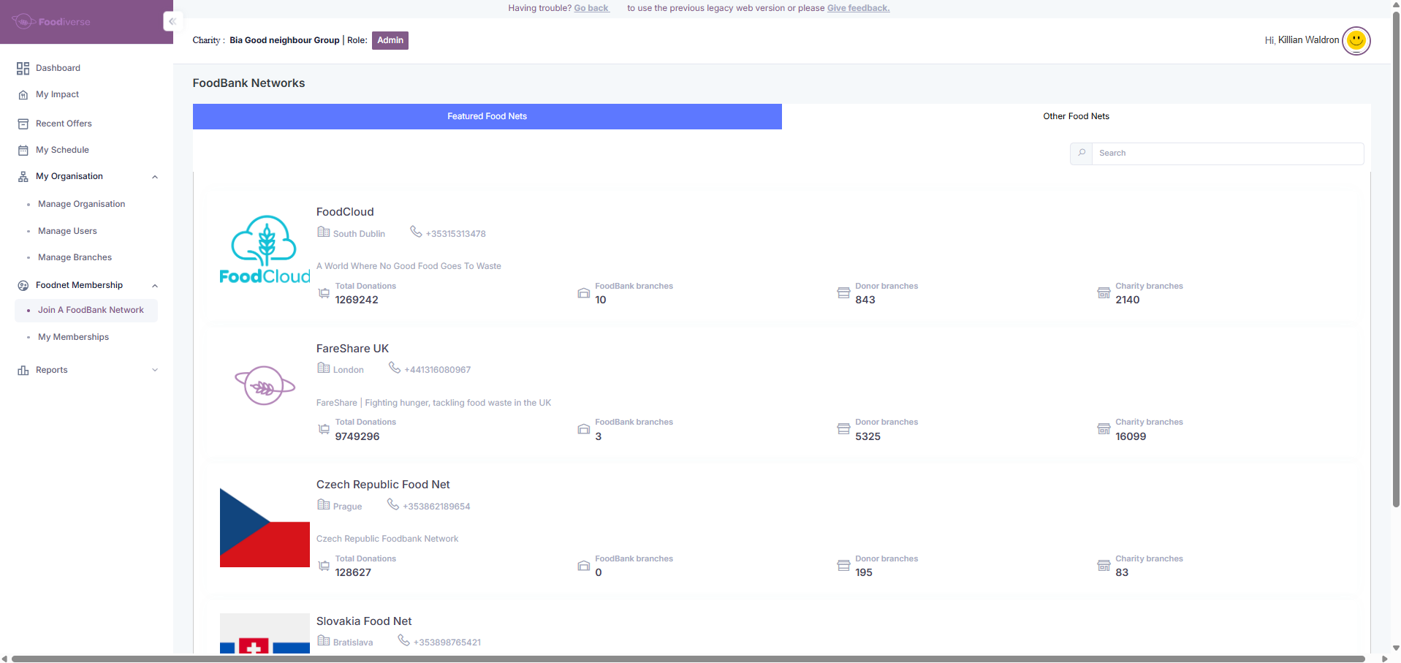
Task: Collapse the My Organisation menu section
Action: (154, 177)
